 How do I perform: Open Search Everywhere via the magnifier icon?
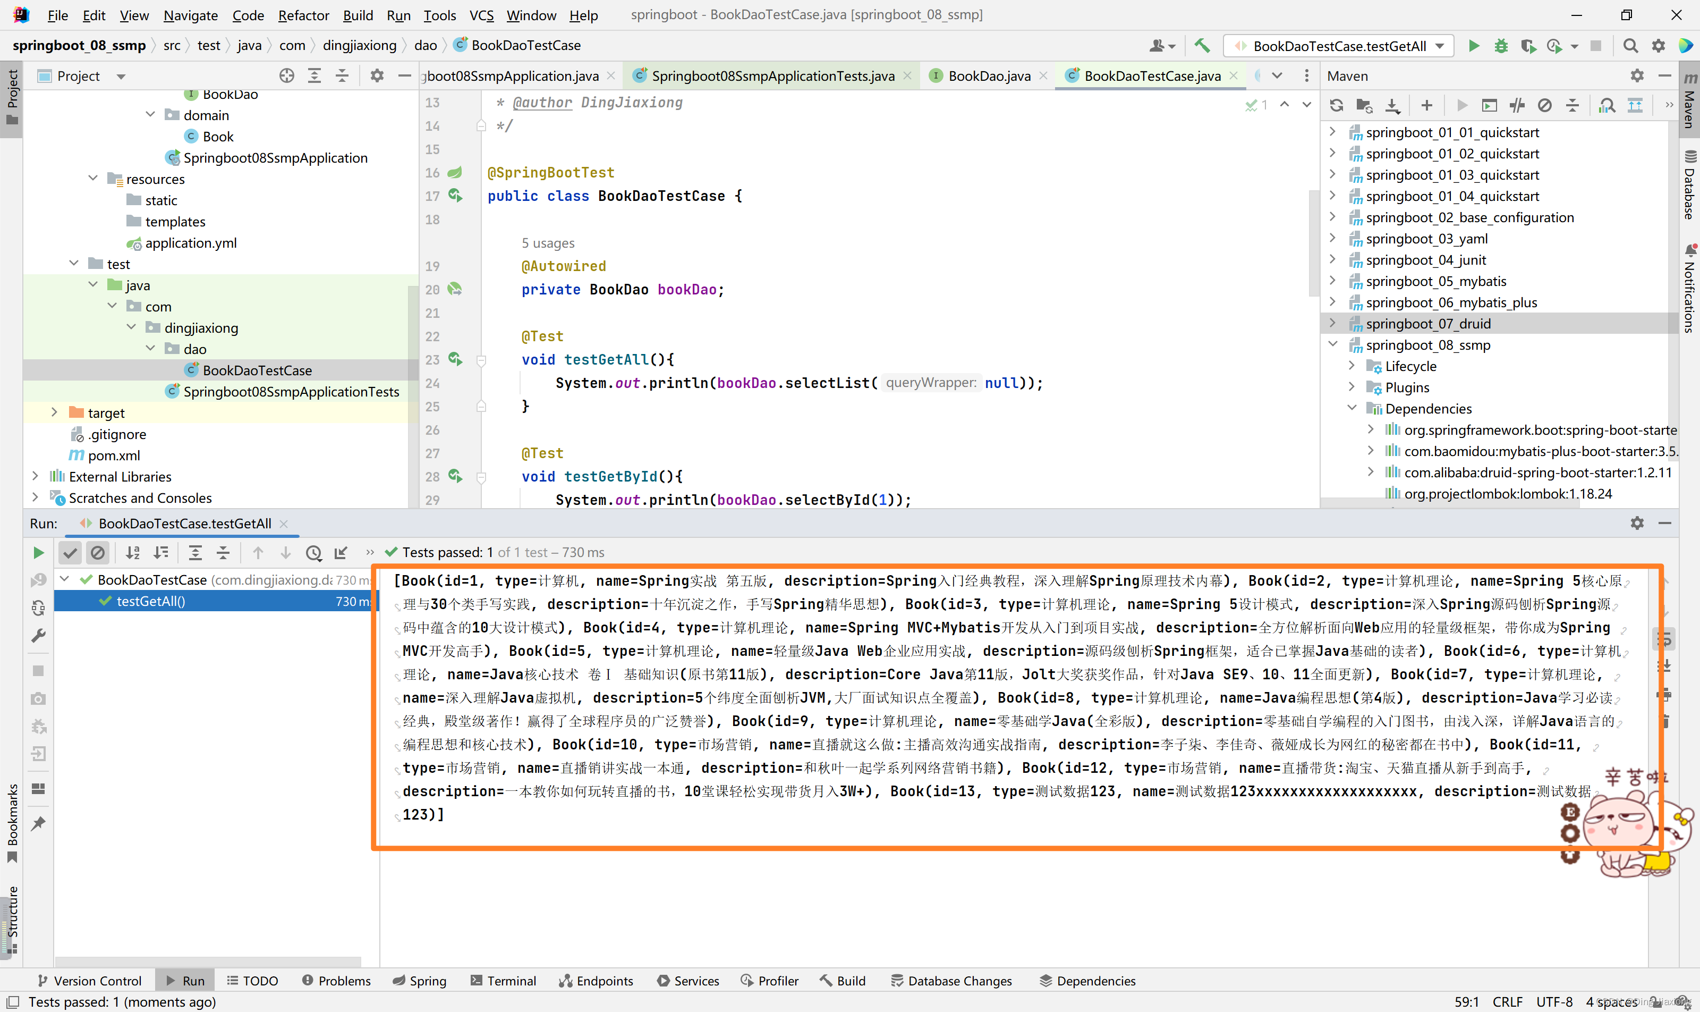(x=1630, y=46)
